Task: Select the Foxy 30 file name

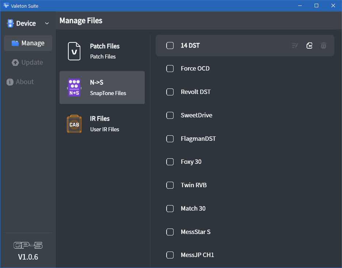Action: click(191, 162)
